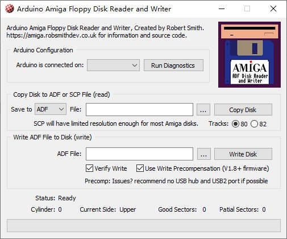
Task: Click the Amiga floppy disk logo image
Action: 249,55
